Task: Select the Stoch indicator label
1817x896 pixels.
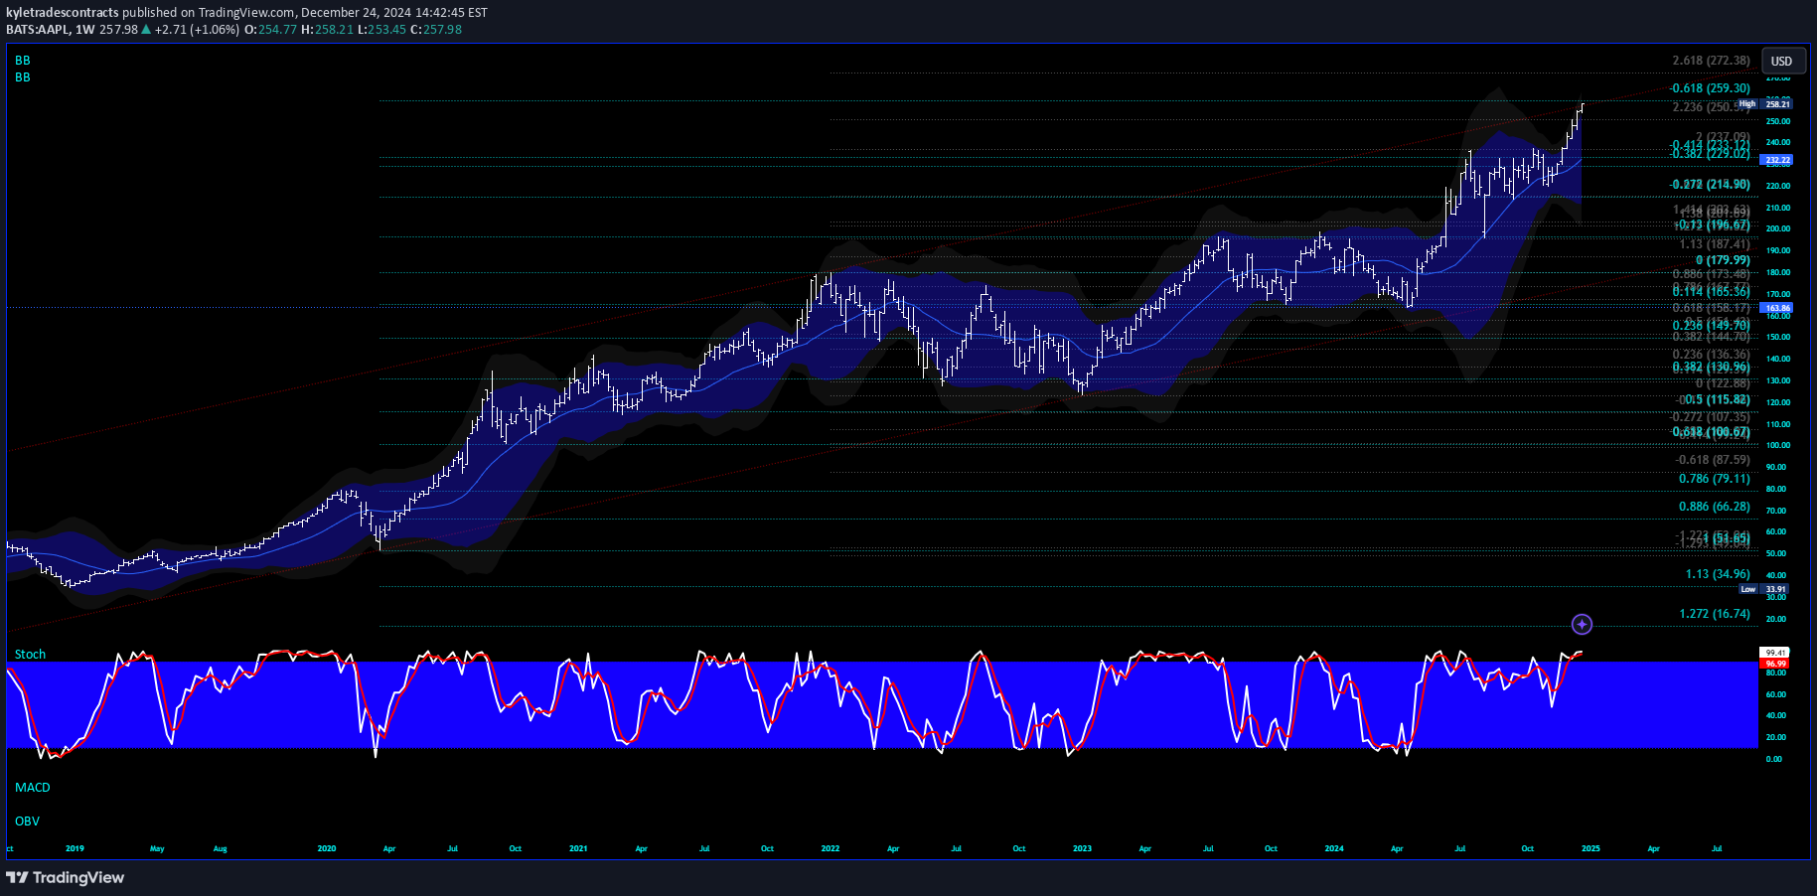Action: (31, 655)
